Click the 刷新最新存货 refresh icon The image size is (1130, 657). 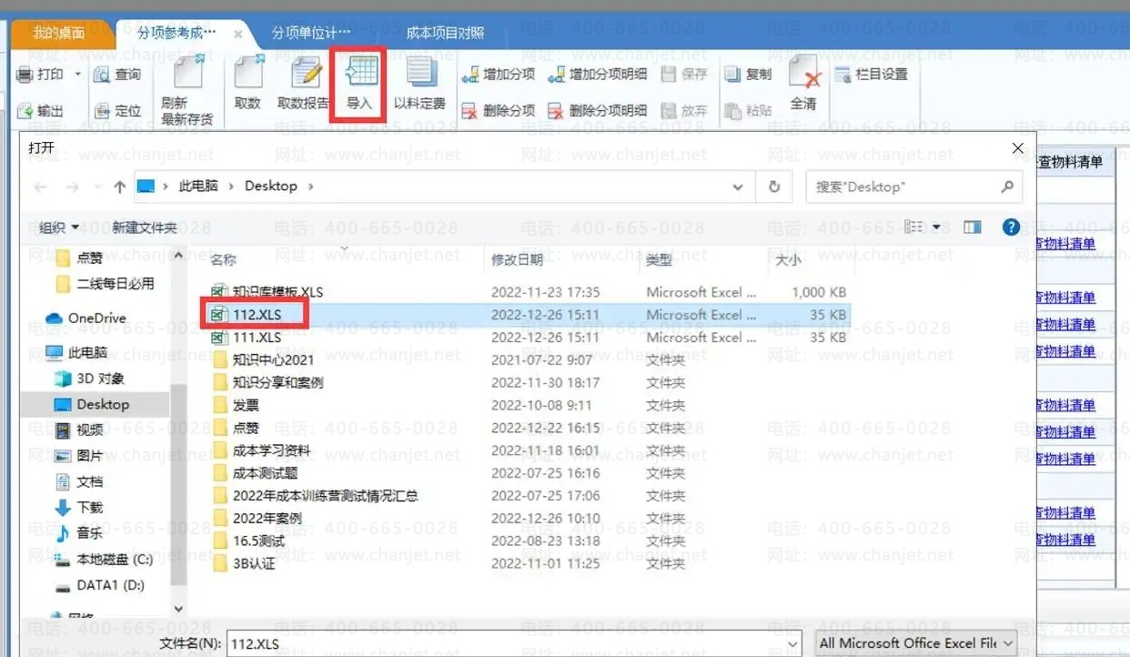click(187, 89)
